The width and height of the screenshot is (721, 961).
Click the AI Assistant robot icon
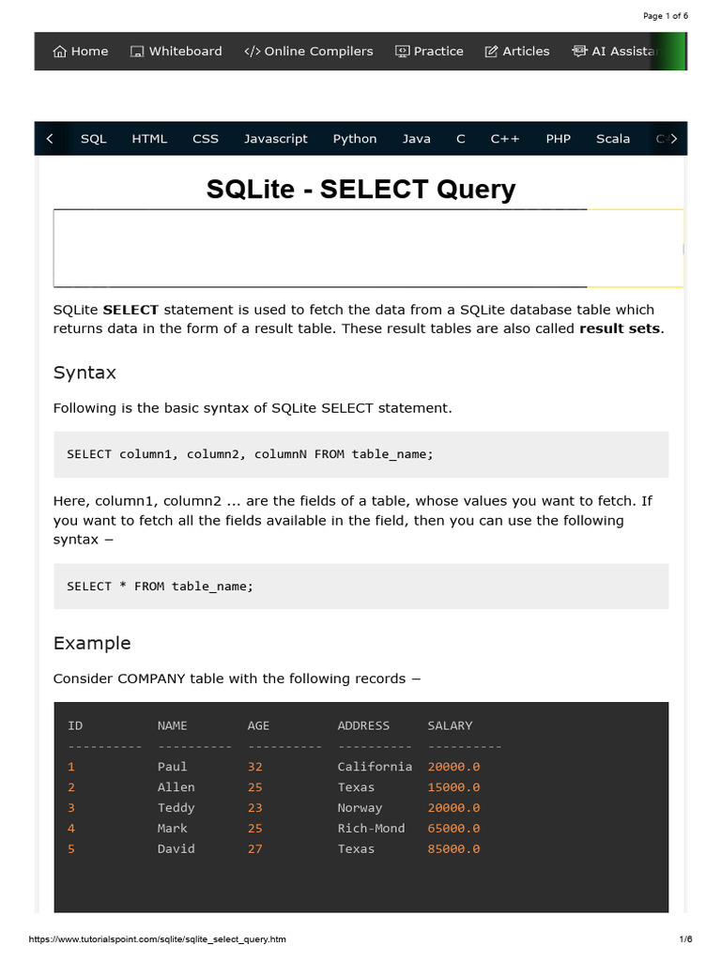[x=579, y=52]
